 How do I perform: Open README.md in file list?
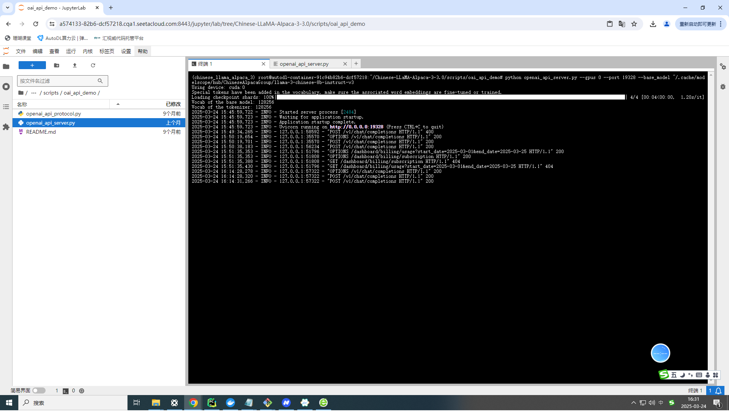pos(41,132)
